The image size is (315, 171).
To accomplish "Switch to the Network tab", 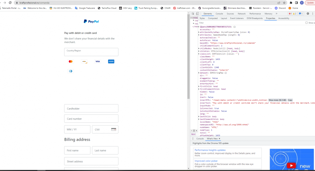I will (x=242, y=14).
